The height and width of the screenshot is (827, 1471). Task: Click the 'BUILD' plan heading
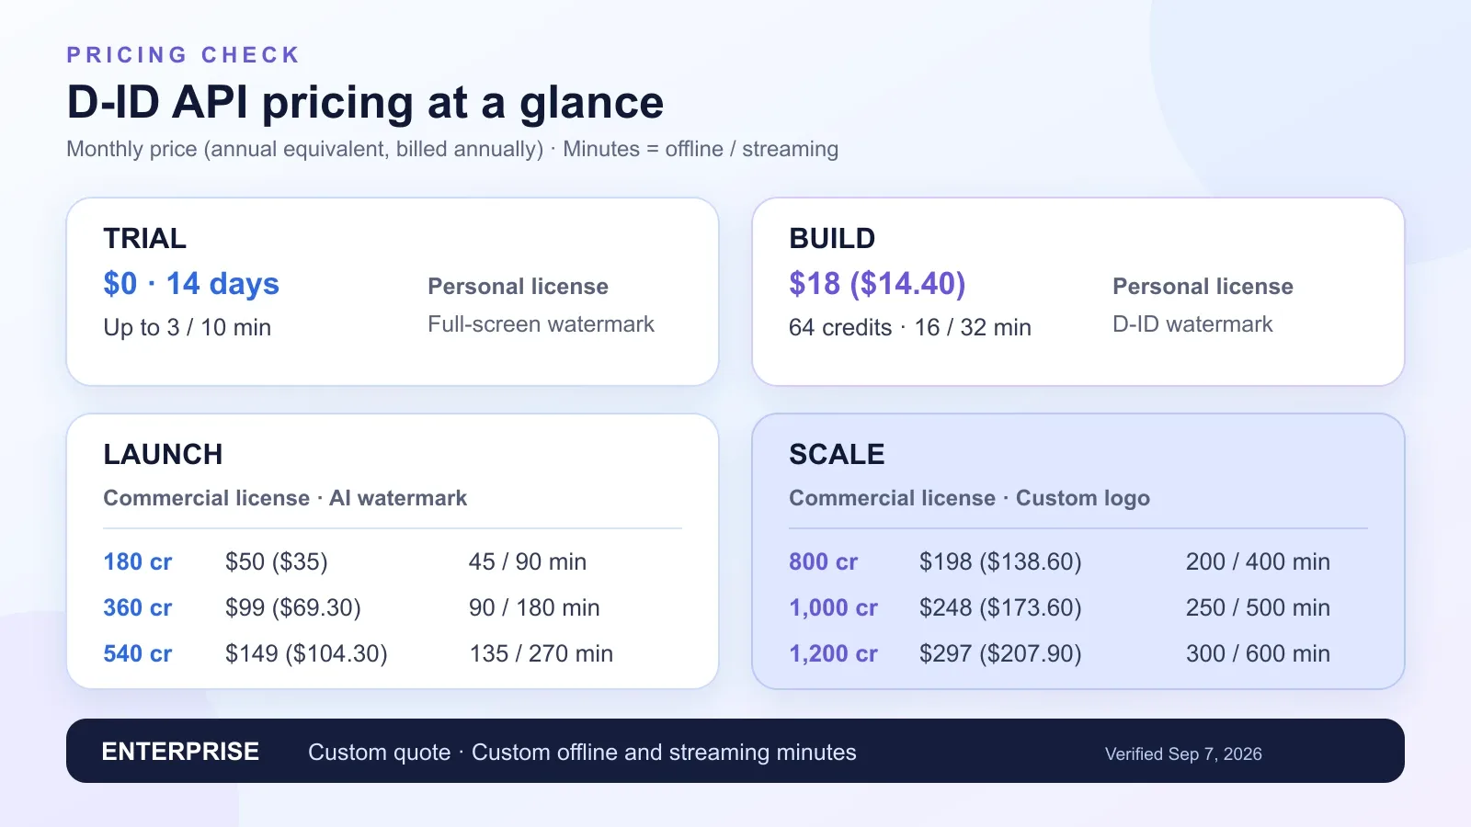pyautogui.click(x=832, y=239)
